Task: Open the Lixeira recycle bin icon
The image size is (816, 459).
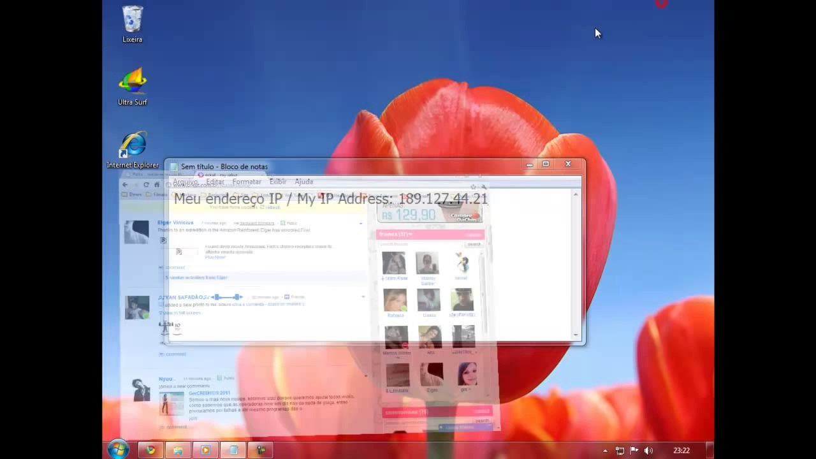Action: [133, 24]
